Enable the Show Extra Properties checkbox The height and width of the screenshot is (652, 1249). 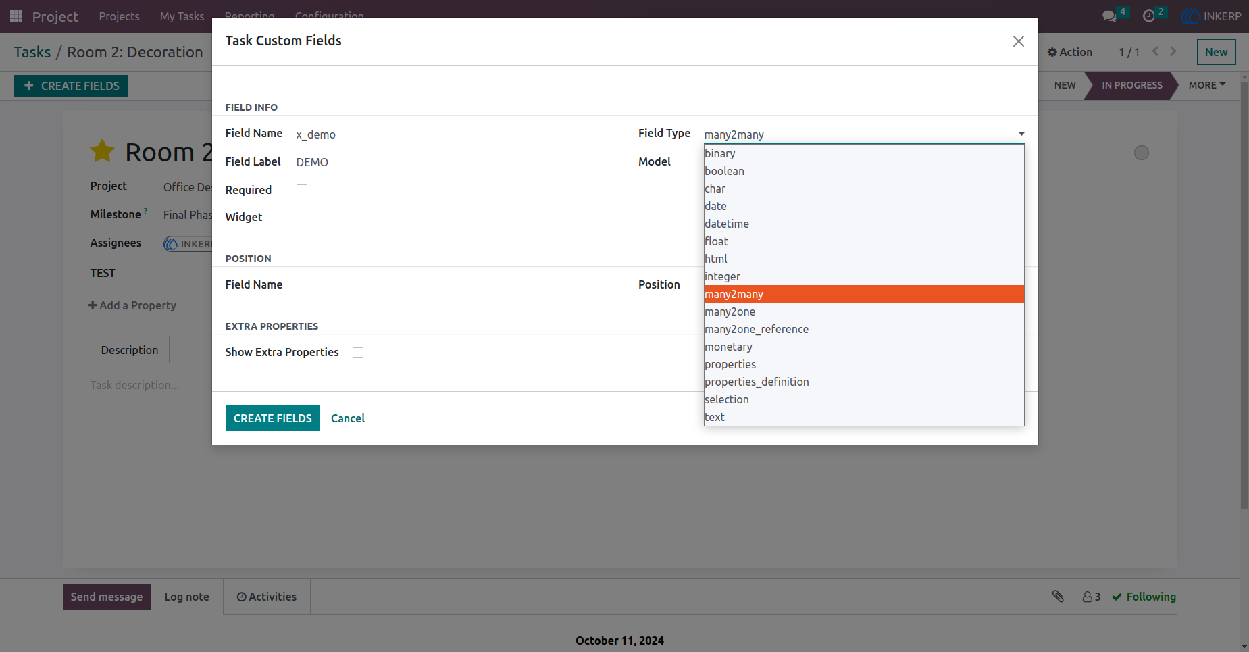pyautogui.click(x=358, y=353)
